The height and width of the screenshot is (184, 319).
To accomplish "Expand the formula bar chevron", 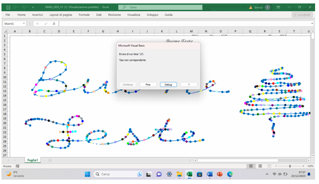I will pos(312,23).
